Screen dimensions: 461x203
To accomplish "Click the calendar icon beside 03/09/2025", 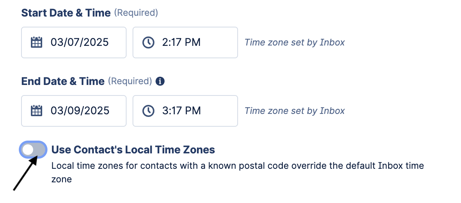I will 36,111.
